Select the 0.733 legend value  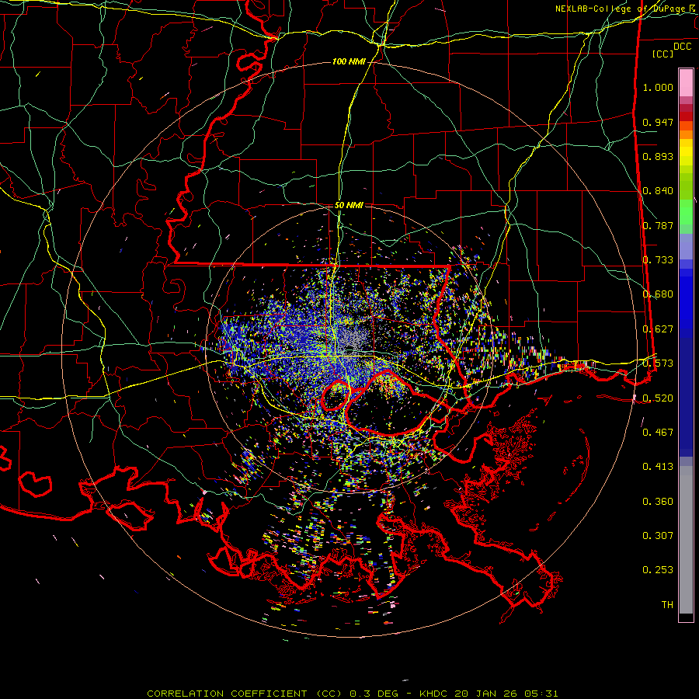click(x=658, y=260)
